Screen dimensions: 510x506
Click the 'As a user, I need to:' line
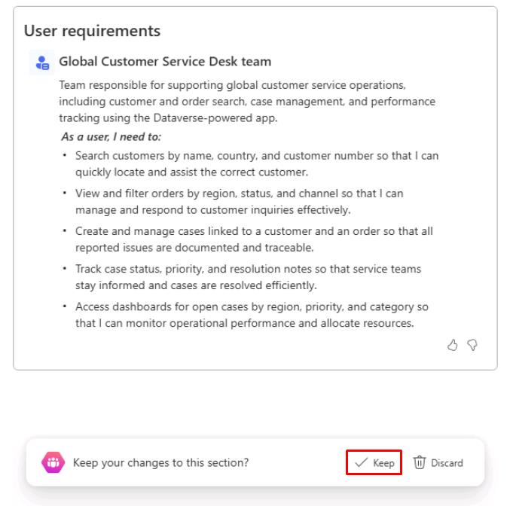111,136
